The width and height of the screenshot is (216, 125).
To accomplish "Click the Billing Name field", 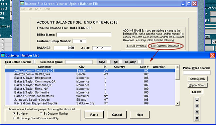I will tap(84, 35).
